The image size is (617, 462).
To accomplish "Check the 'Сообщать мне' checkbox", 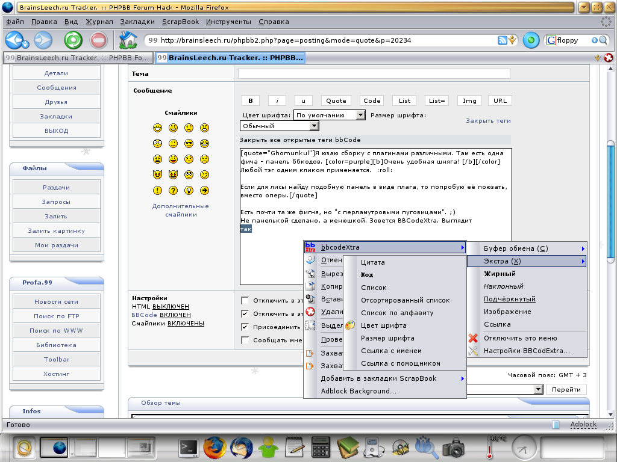I will pyautogui.click(x=245, y=340).
